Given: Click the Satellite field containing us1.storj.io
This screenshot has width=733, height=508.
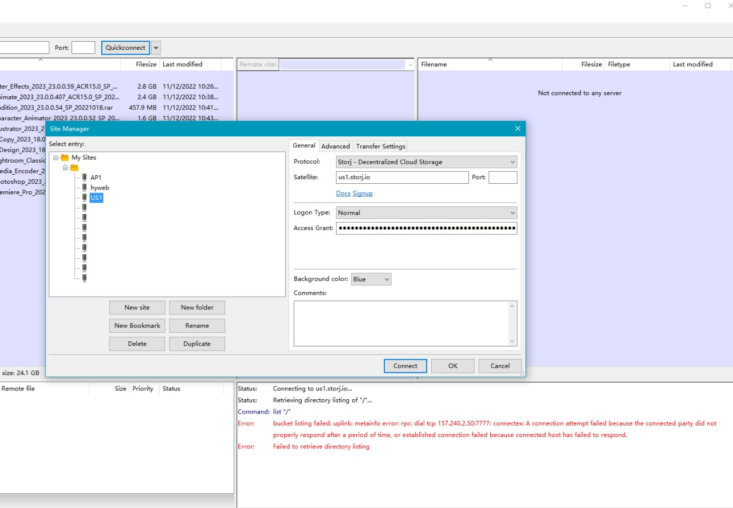Looking at the screenshot, I should pyautogui.click(x=403, y=178).
